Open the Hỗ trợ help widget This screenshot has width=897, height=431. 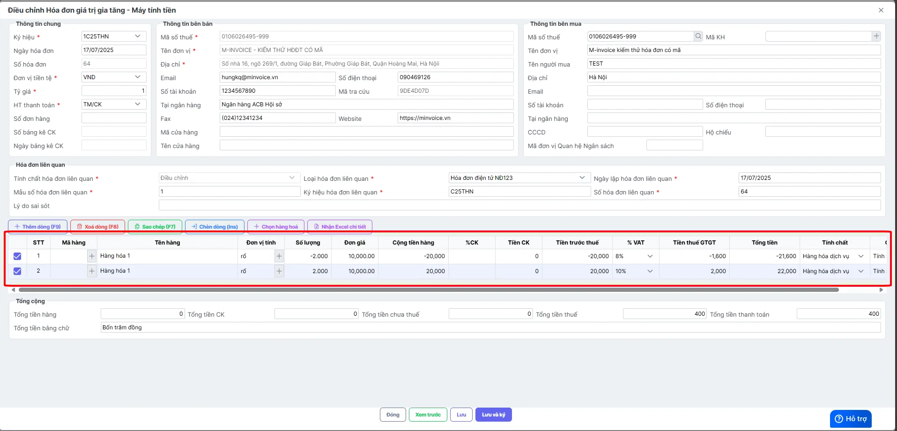(x=851, y=419)
